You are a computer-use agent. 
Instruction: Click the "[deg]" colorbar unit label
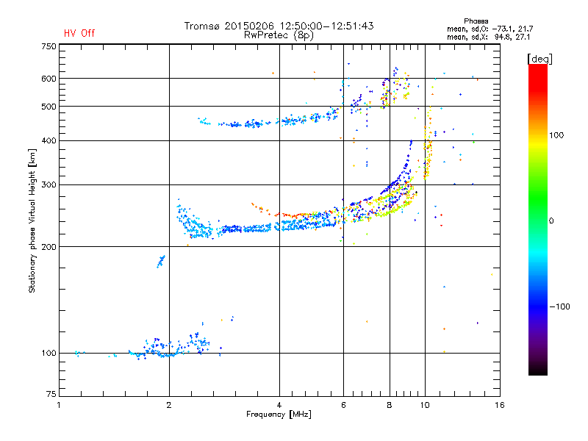coord(539,59)
